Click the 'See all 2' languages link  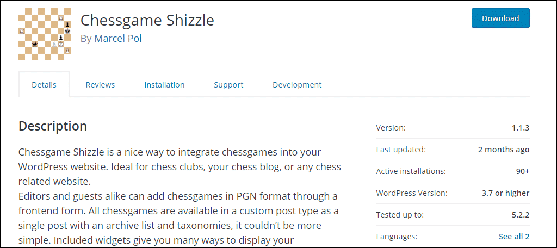point(514,237)
